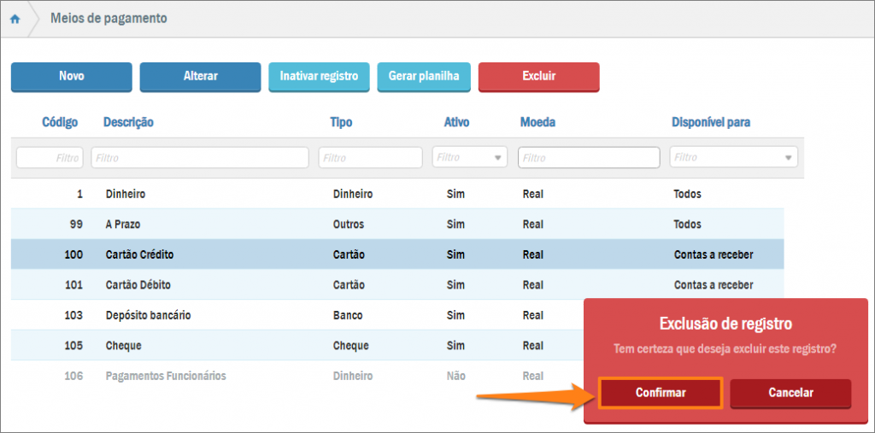Click Inativar registro button
This screenshot has width=875, height=433.
(319, 76)
